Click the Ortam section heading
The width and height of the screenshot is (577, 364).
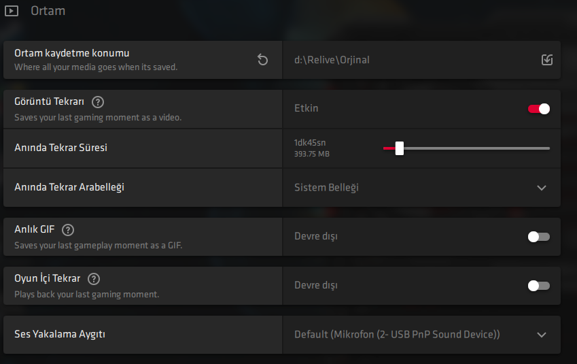[x=48, y=11]
